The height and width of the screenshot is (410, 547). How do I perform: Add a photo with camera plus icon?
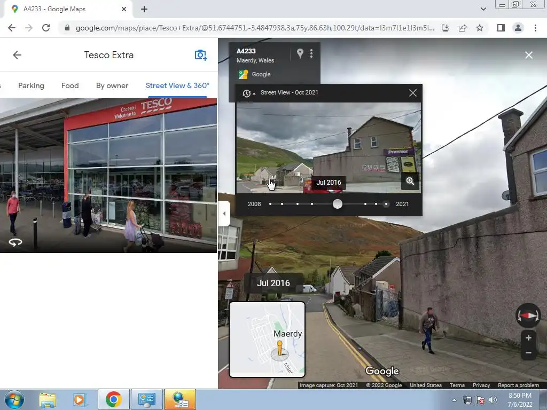point(201,55)
